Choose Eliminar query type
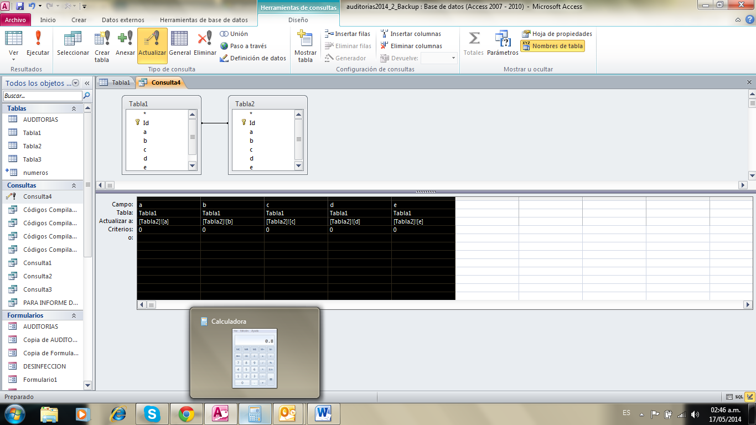 [205, 44]
